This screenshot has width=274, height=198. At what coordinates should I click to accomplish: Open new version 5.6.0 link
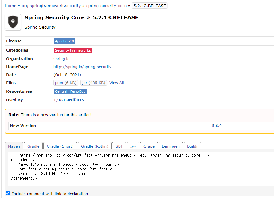click(217, 126)
